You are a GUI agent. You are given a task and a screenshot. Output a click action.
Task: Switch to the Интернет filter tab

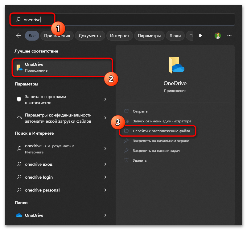point(120,36)
